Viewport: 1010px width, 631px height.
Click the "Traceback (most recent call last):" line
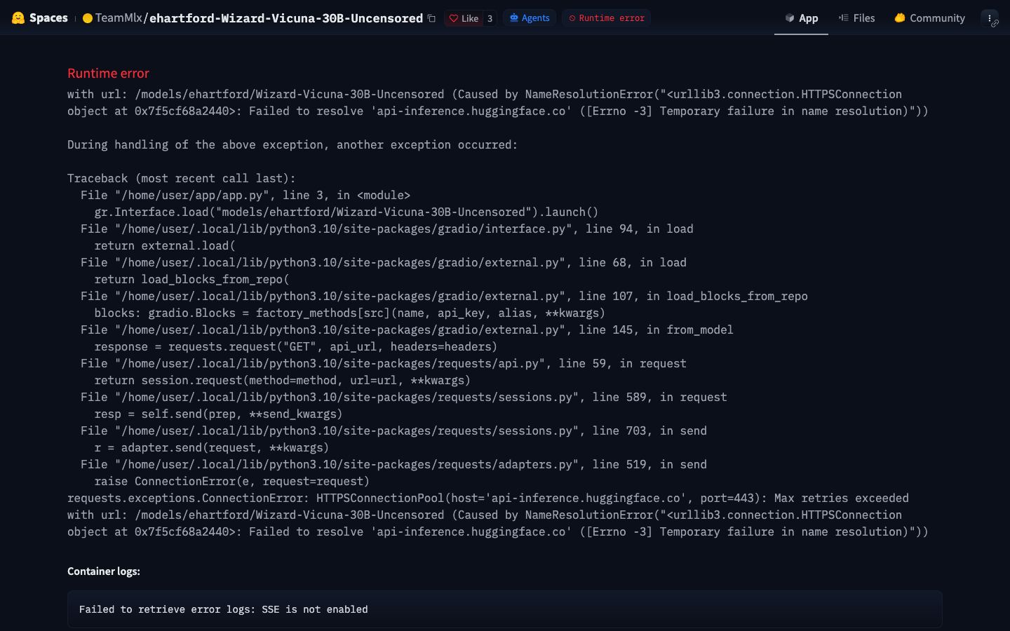tap(182, 178)
